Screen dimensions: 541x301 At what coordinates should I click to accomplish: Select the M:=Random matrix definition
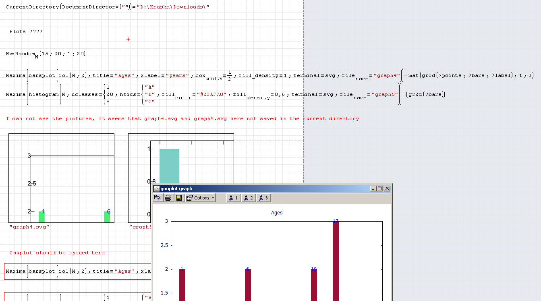click(46, 54)
